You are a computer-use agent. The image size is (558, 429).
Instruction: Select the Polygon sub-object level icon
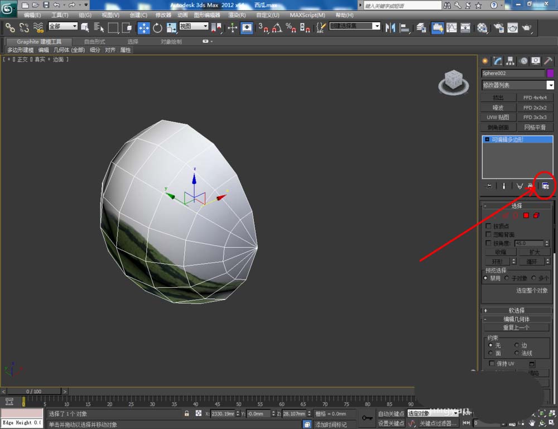point(526,215)
